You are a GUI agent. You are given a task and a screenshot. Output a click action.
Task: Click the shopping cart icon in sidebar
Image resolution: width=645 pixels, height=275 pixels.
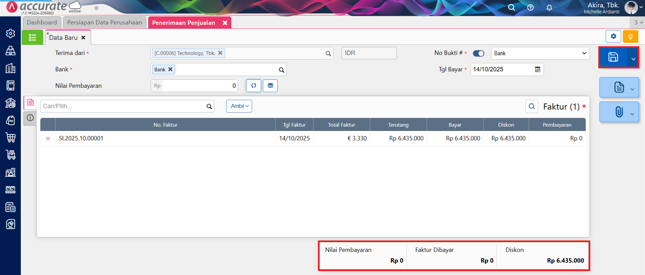tap(10, 137)
